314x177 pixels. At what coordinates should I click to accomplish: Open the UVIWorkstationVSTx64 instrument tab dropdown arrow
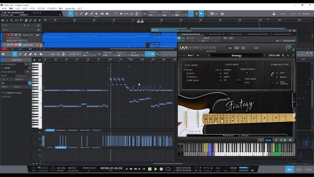tap(203, 34)
